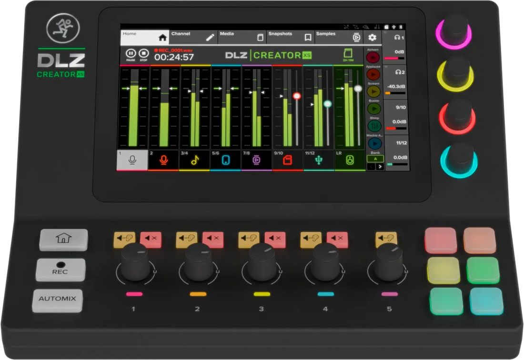Select channel 1 microphone icon
This screenshot has width=524, height=360.
[x=131, y=160]
